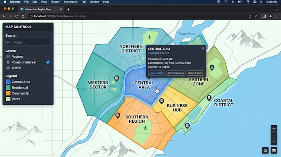Select the Coastal District label on map

(224, 103)
